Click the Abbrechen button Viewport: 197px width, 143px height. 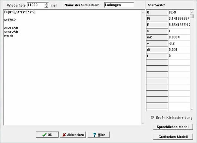(x=73, y=134)
